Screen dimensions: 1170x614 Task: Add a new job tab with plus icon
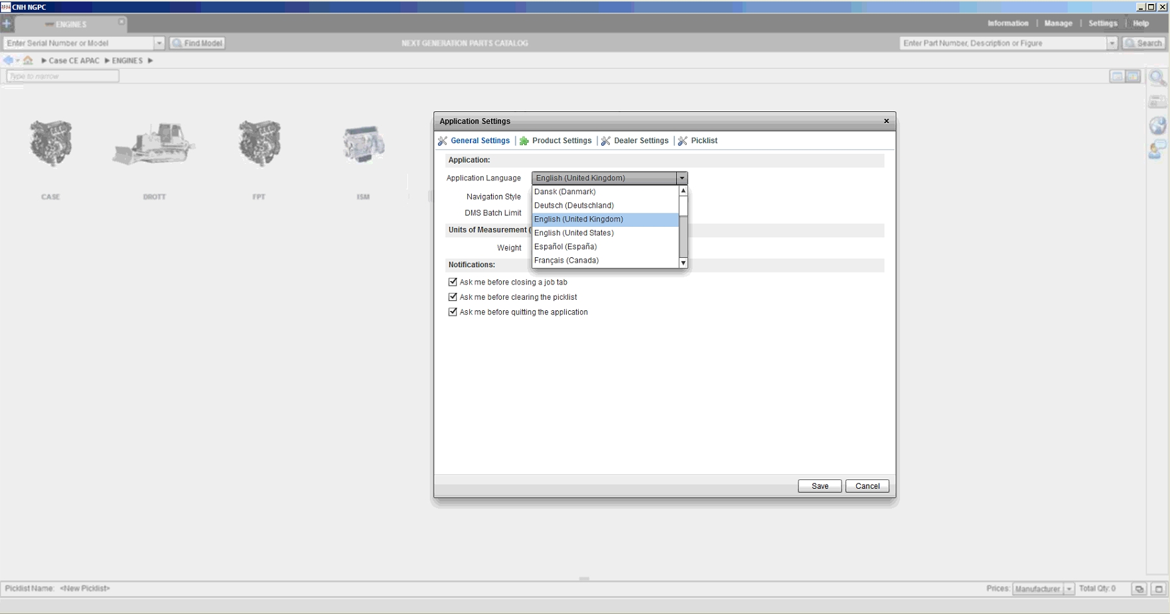(7, 24)
